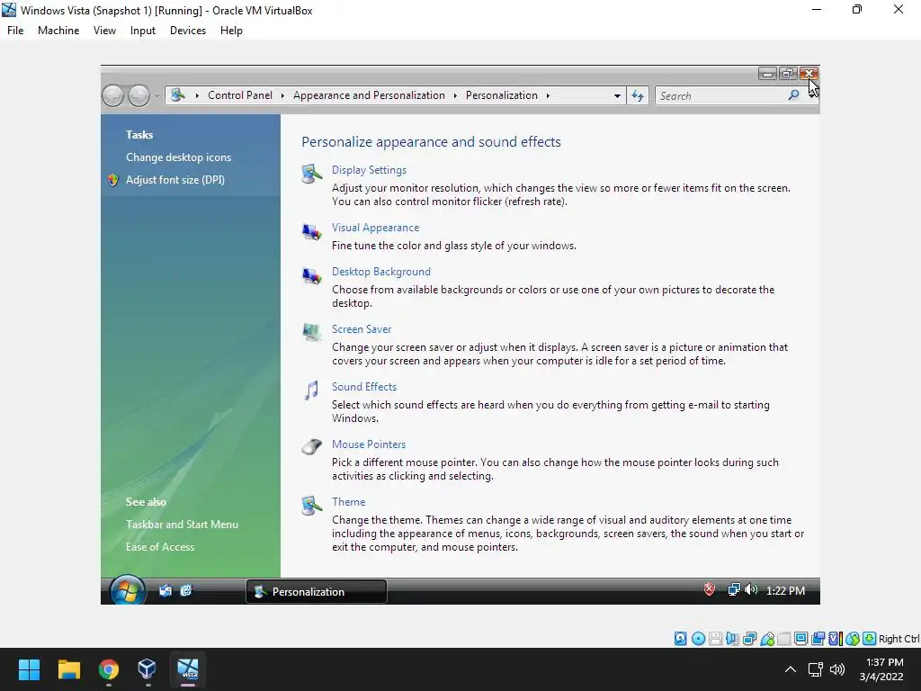Open VirtualBox Input menu

pos(143,31)
